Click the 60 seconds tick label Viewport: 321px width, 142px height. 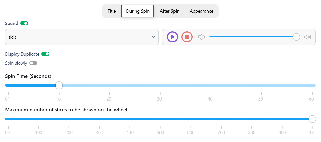(x=311, y=99)
